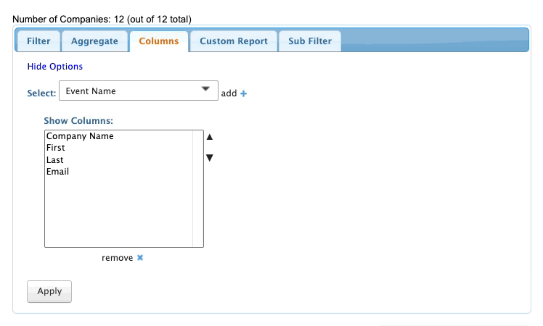Click the blue plus add icon

[x=244, y=93]
